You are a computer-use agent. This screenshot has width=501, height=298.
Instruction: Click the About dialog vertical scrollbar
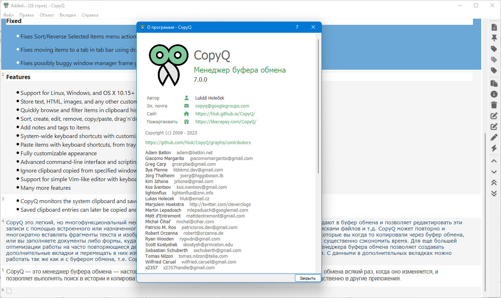pyautogui.click(x=318, y=106)
